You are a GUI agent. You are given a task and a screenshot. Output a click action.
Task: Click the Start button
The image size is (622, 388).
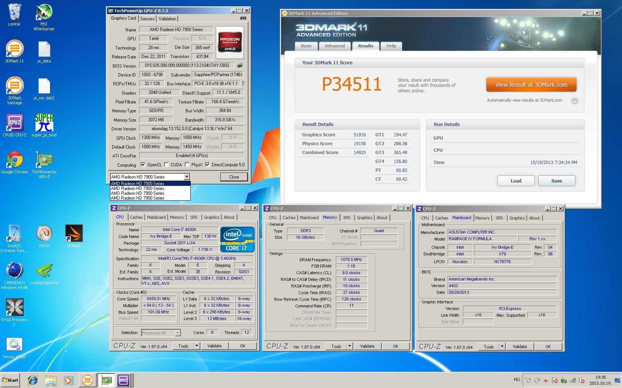10,380
